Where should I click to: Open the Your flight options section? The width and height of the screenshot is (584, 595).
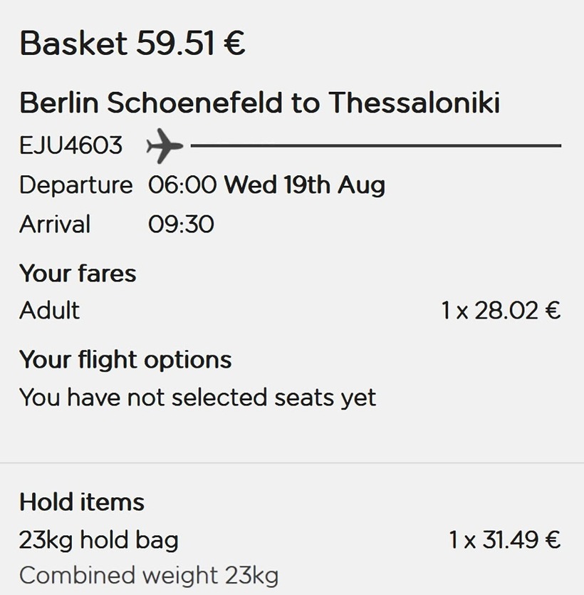(x=125, y=359)
